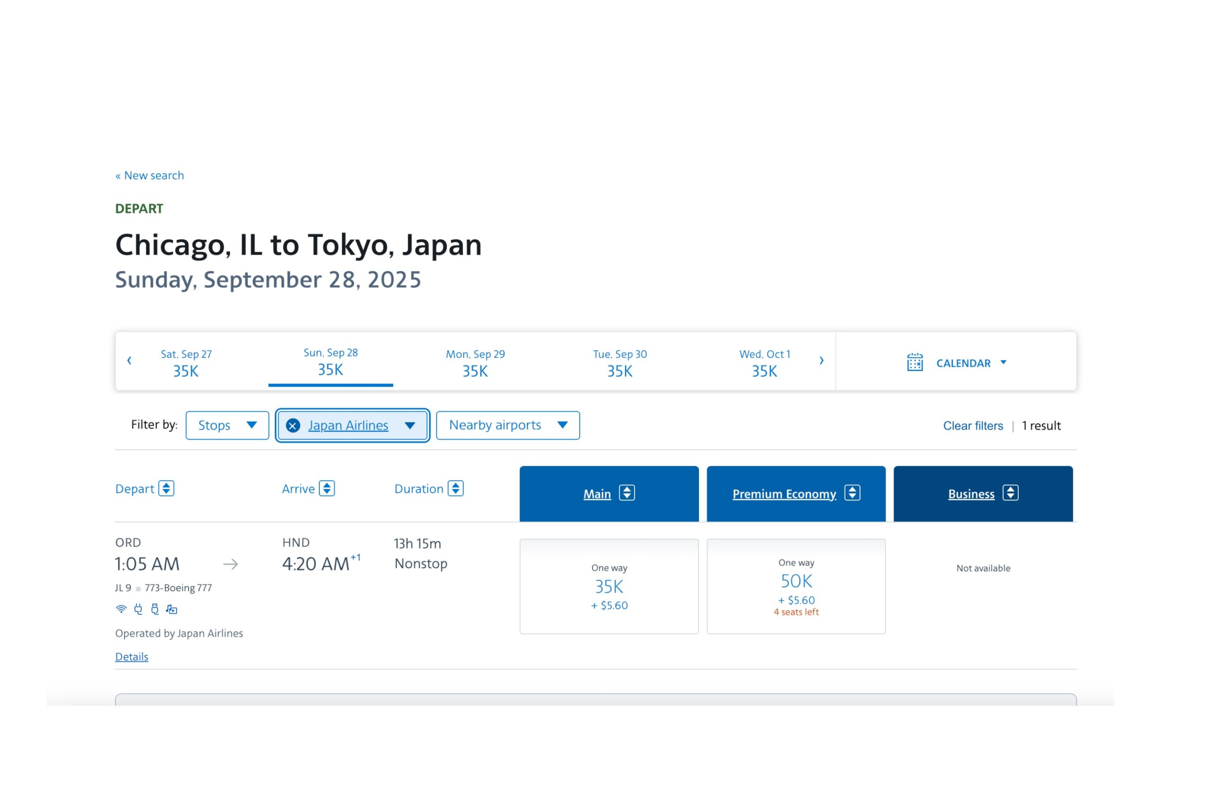Select the 35K Main one-way fare

(x=609, y=587)
